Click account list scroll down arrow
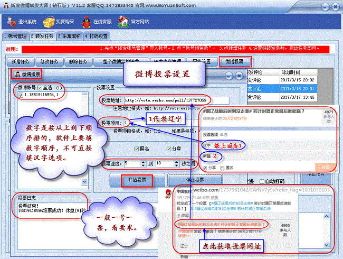343x259 pixels. click(x=84, y=182)
